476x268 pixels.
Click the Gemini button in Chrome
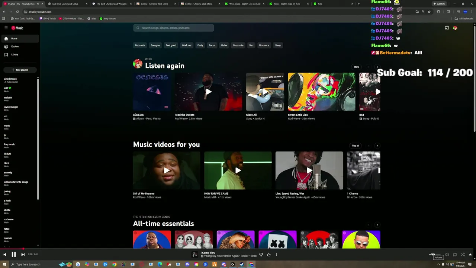coord(439,4)
